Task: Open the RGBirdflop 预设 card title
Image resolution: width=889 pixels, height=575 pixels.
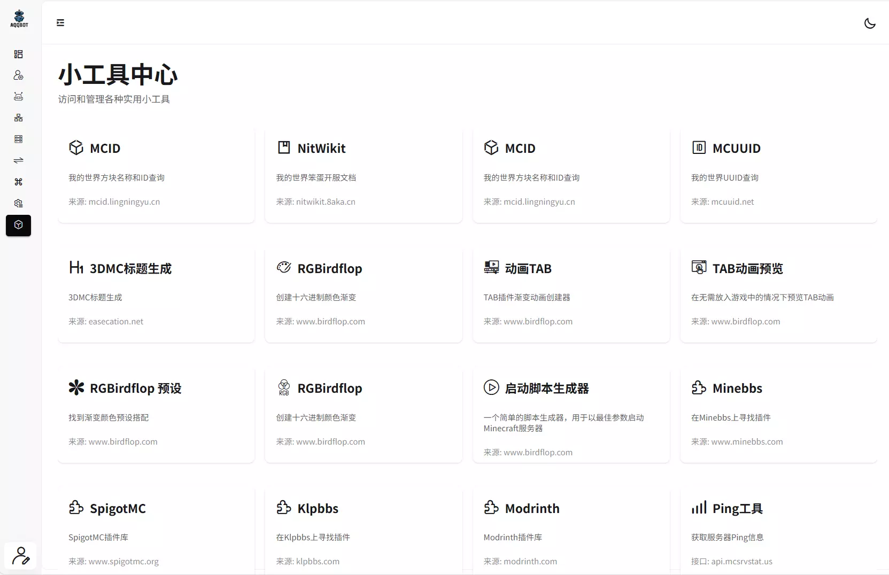Action: 136,388
